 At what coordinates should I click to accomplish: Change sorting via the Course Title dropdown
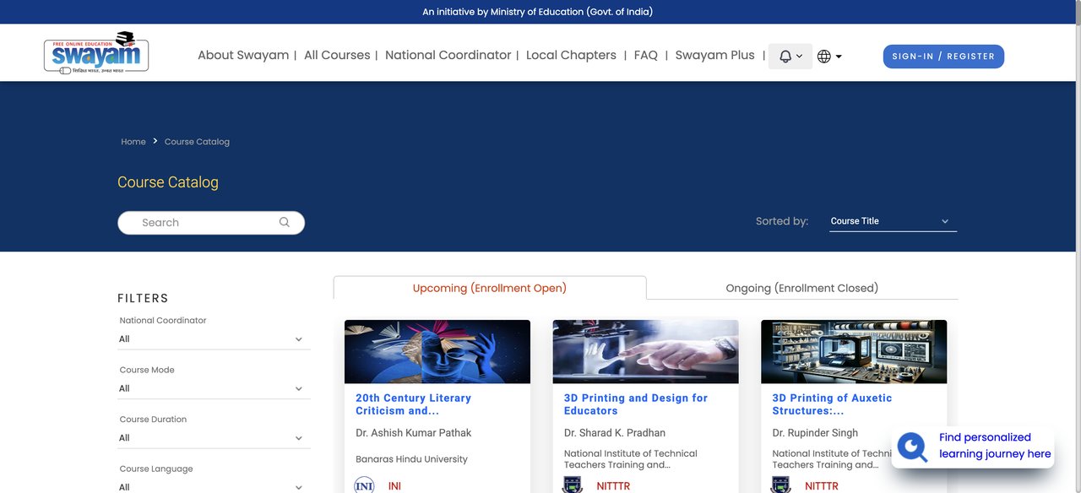pos(892,220)
